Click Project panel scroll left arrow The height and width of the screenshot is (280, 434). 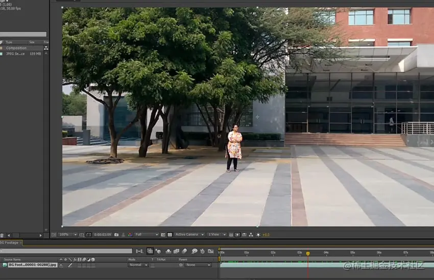coord(9,235)
